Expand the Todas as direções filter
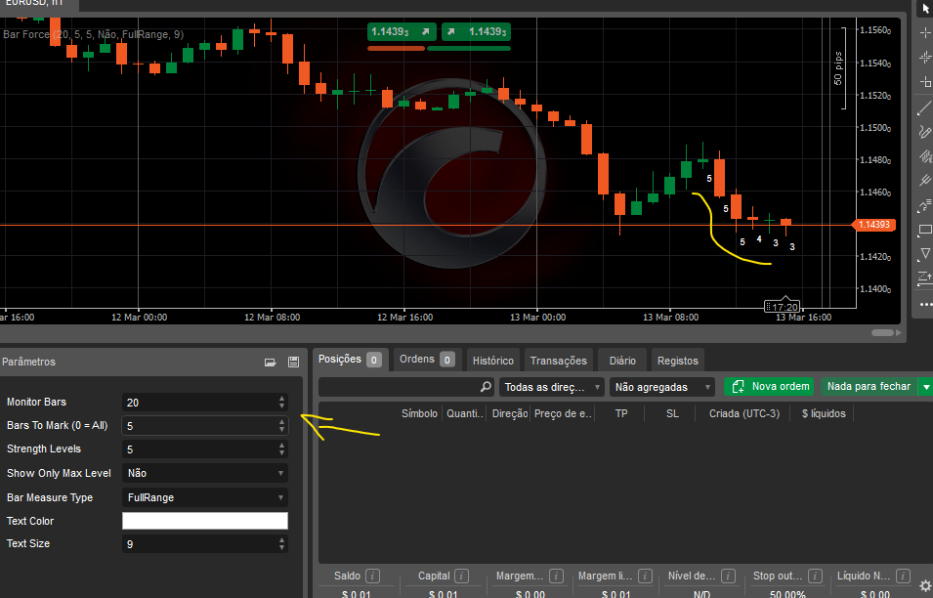The height and width of the screenshot is (598, 933). tap(552, 387)
